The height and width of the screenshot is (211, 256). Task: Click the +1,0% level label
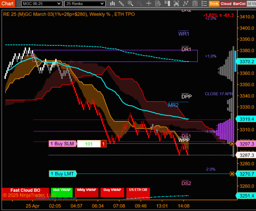[x=211, y=56]
